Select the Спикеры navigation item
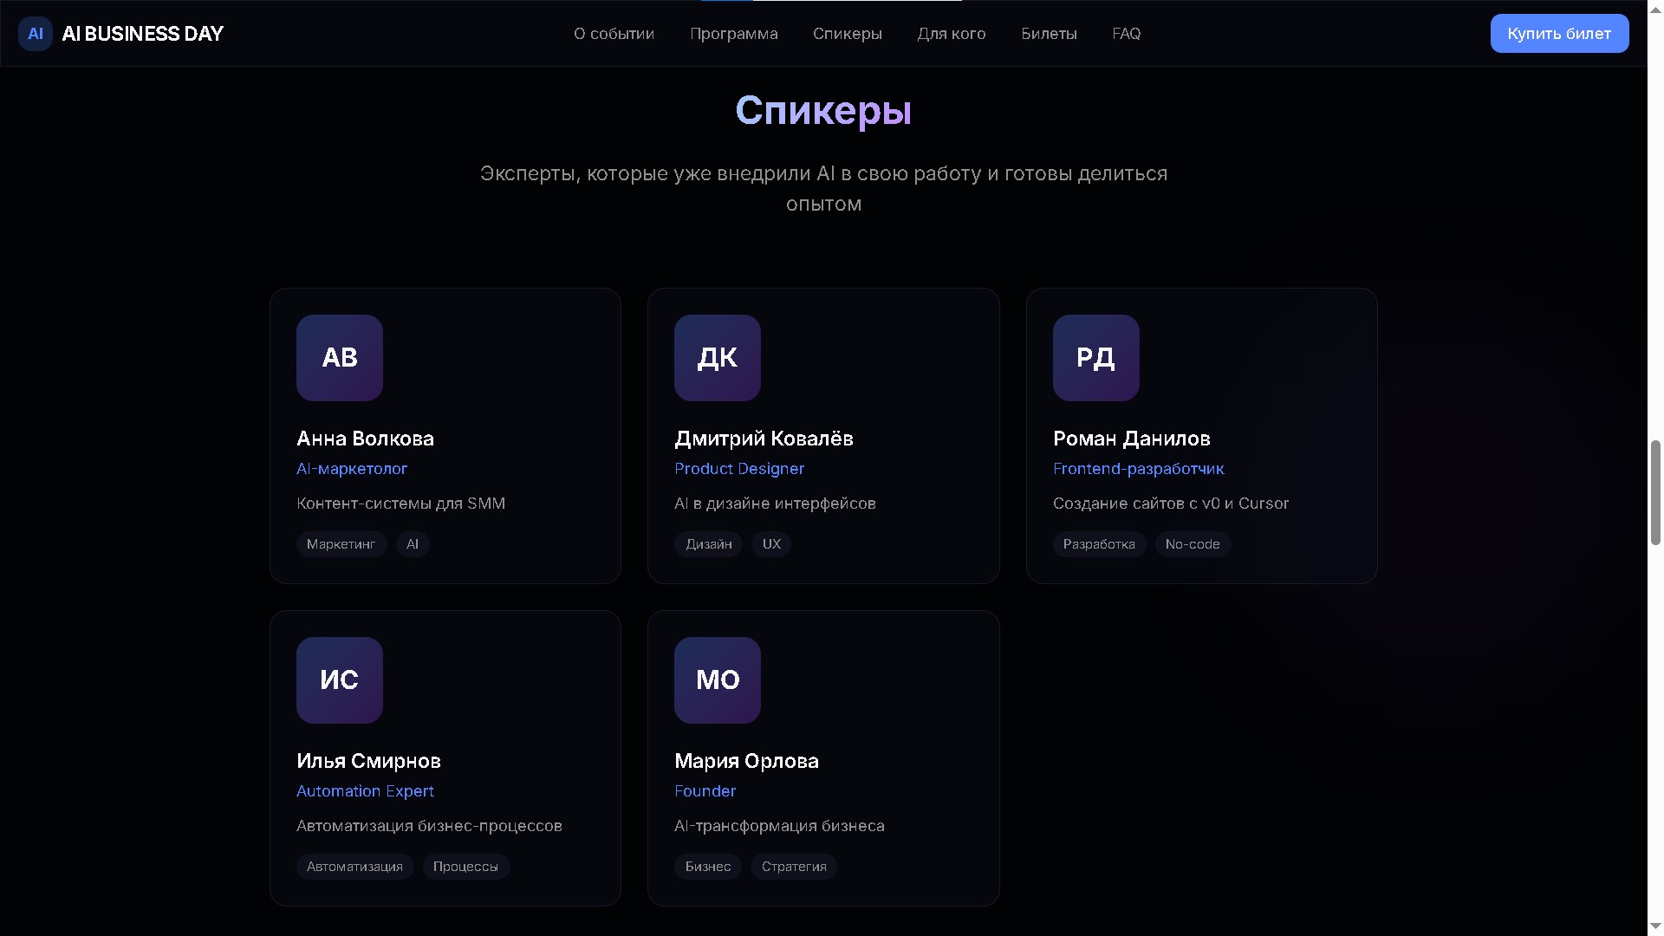 [848, 34]
